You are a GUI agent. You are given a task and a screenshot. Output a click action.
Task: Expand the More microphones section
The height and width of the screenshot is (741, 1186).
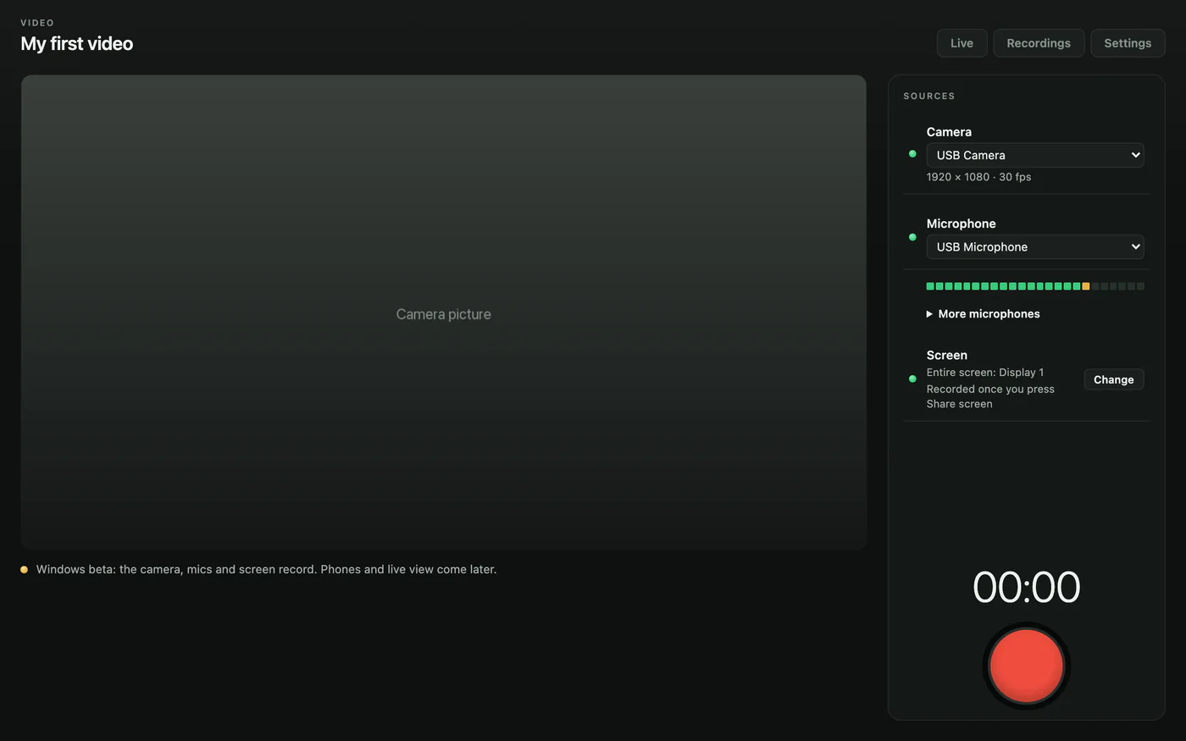[983, 313]
